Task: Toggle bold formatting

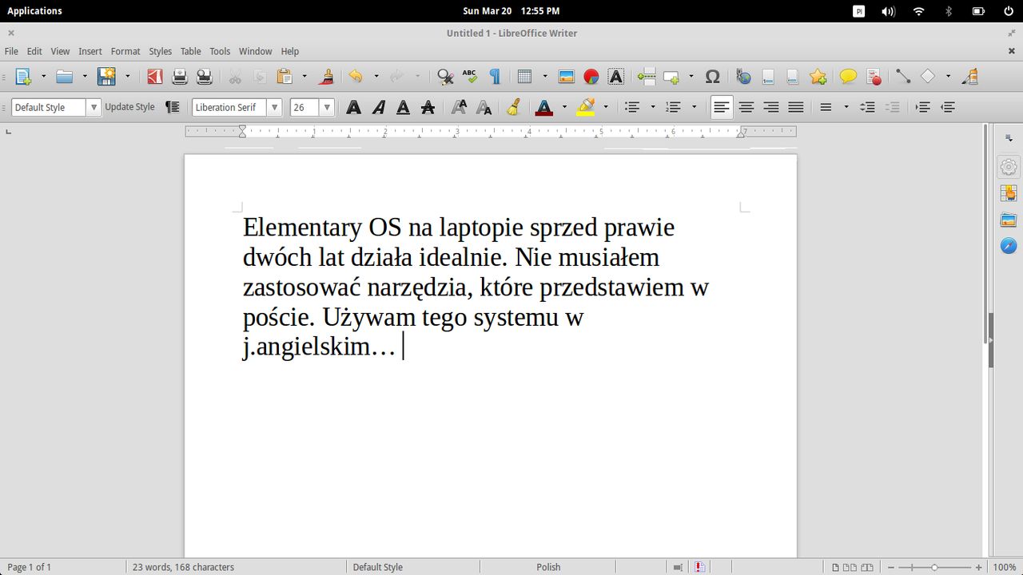Action: (x=353, y=107)
